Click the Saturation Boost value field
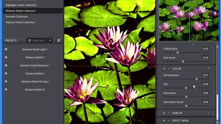This screenshot has width=221, height=124. pos(205,102)
